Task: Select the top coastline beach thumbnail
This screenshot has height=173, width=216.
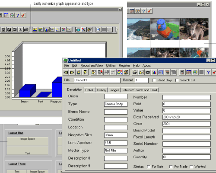Action: (139, 29)
